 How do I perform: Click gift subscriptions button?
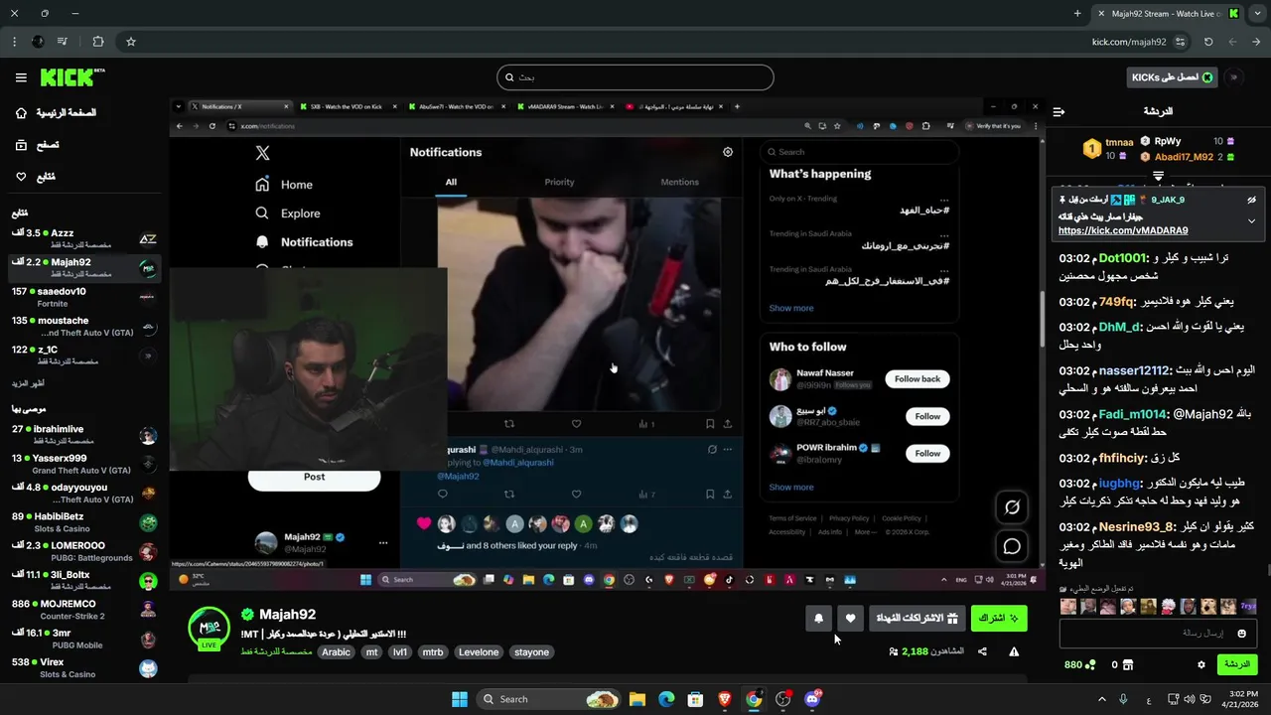click(917, 619)
